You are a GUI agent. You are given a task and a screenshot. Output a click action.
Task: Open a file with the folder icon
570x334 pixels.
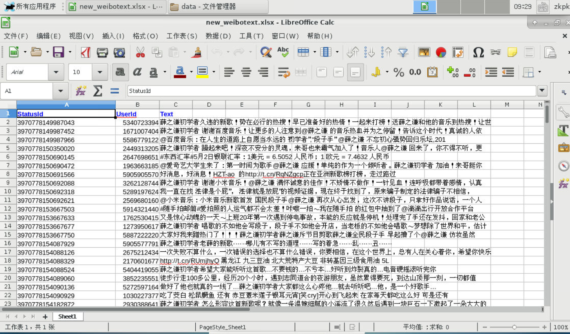coord(36,52)
